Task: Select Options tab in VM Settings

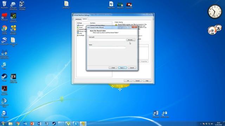Action: (85, 19)
